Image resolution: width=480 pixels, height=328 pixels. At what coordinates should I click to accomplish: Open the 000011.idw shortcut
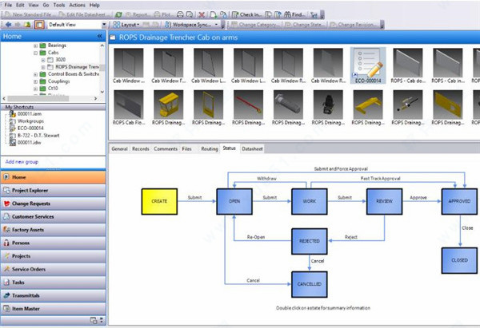pyautogui.click(x=26, y=142)
